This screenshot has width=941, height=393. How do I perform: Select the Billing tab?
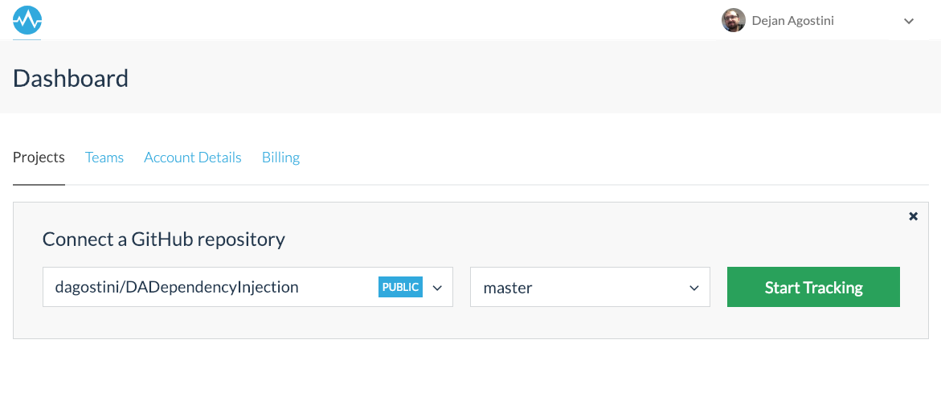(x=280, y=158)
